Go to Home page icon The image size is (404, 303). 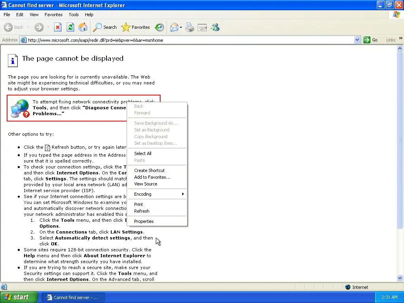[x=83, y=27]
